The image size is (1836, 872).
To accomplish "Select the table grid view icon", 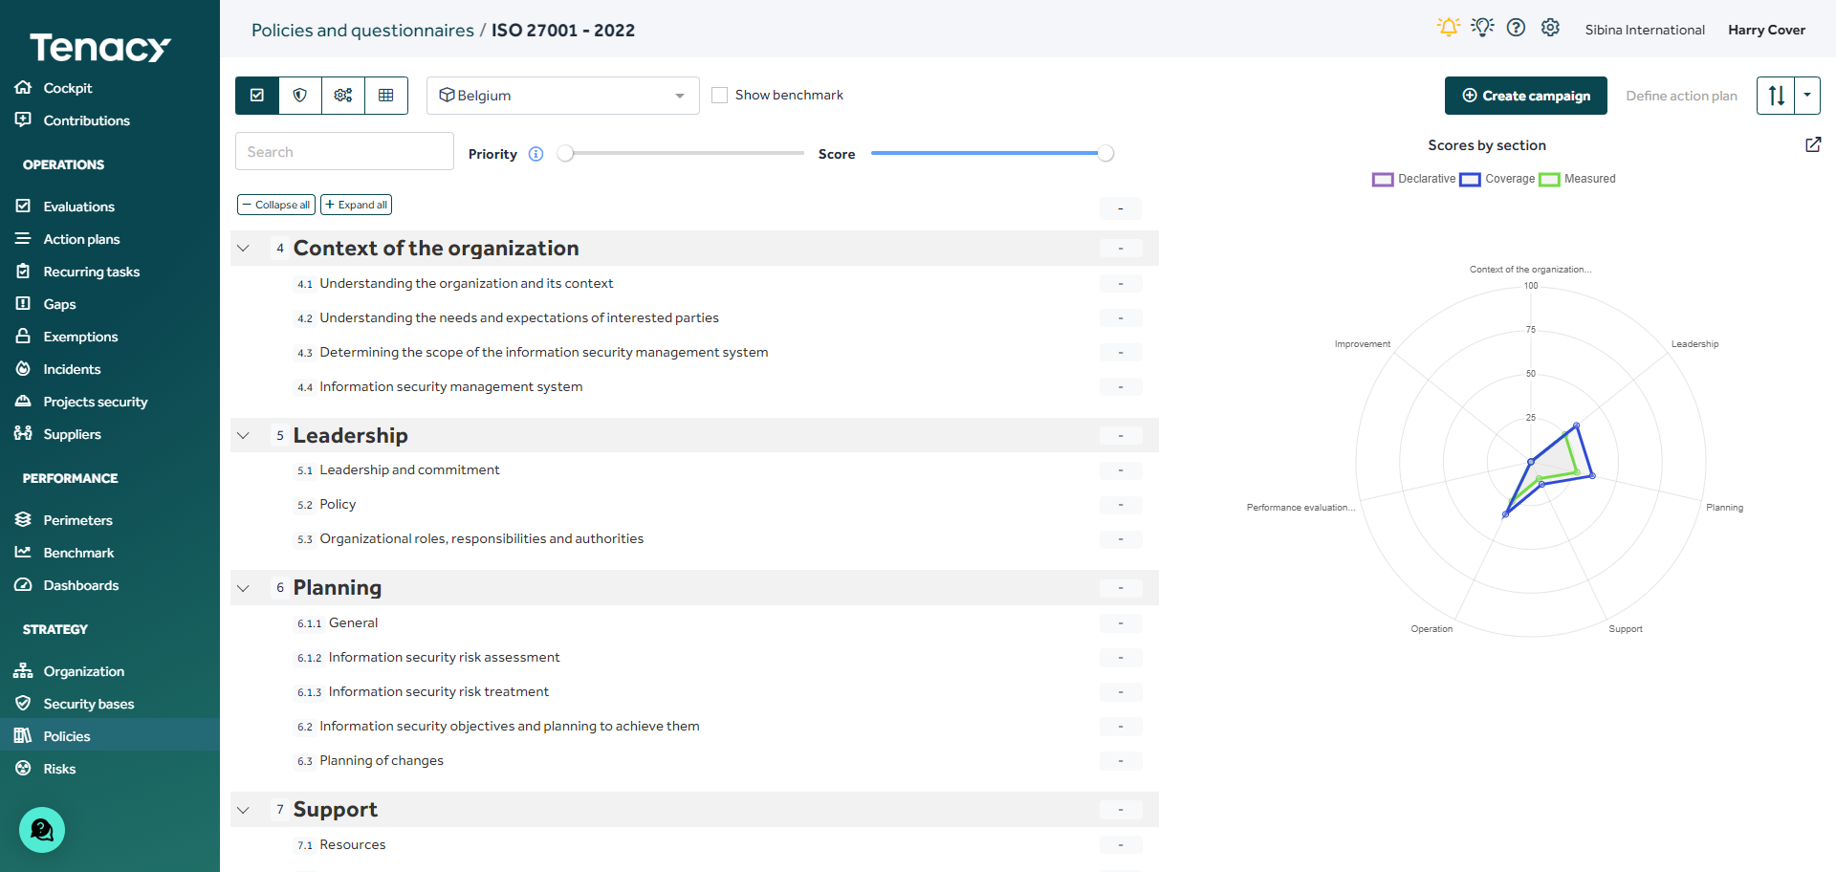I will click(386, 96).
